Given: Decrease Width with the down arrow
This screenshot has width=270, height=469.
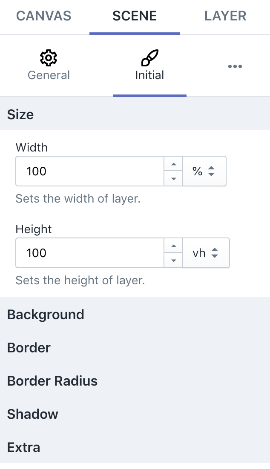Looking at the screenshot, I should coord(173,179).
